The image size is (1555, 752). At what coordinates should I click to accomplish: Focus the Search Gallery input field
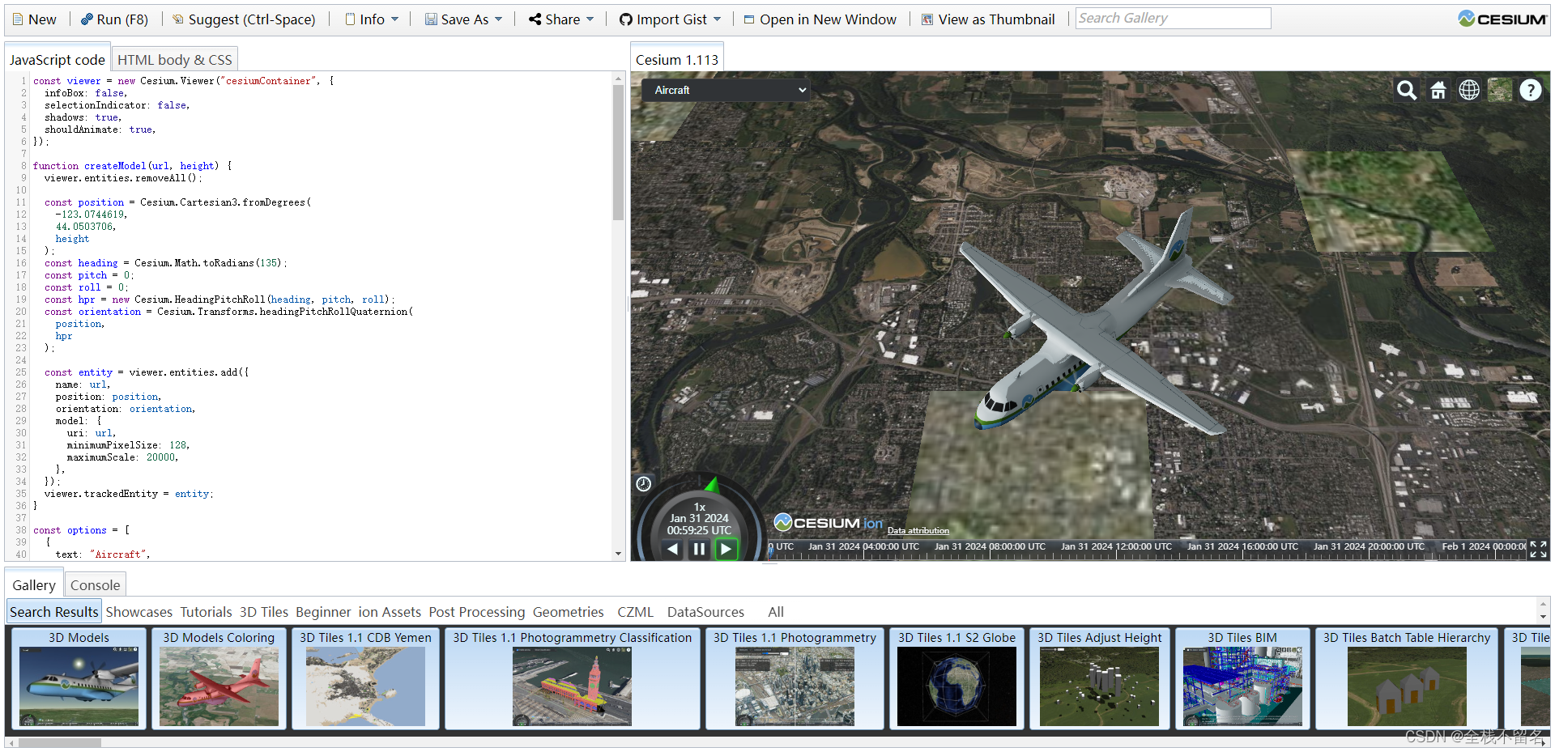coord(1173,19)
